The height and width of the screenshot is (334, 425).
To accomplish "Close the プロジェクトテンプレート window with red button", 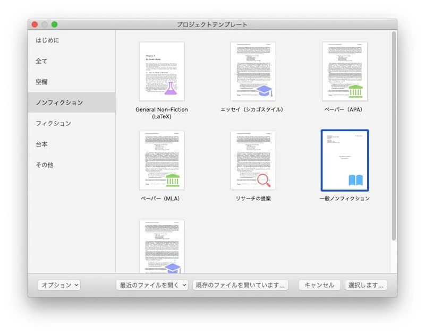I will pos(35,24).
